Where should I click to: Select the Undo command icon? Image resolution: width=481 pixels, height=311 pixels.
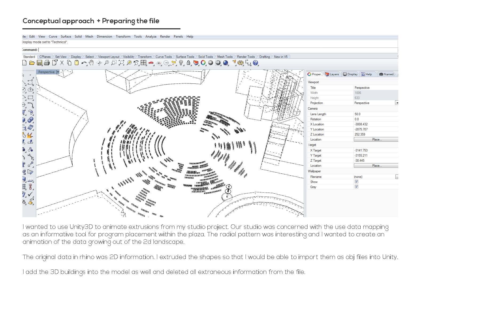click(84, 64)
